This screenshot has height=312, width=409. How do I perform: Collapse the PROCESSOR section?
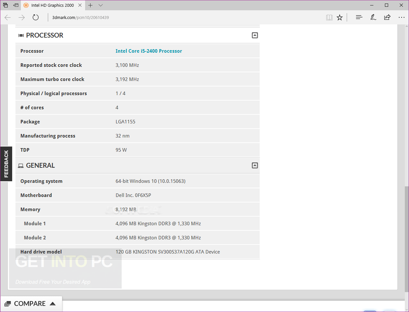click(255, 35)
